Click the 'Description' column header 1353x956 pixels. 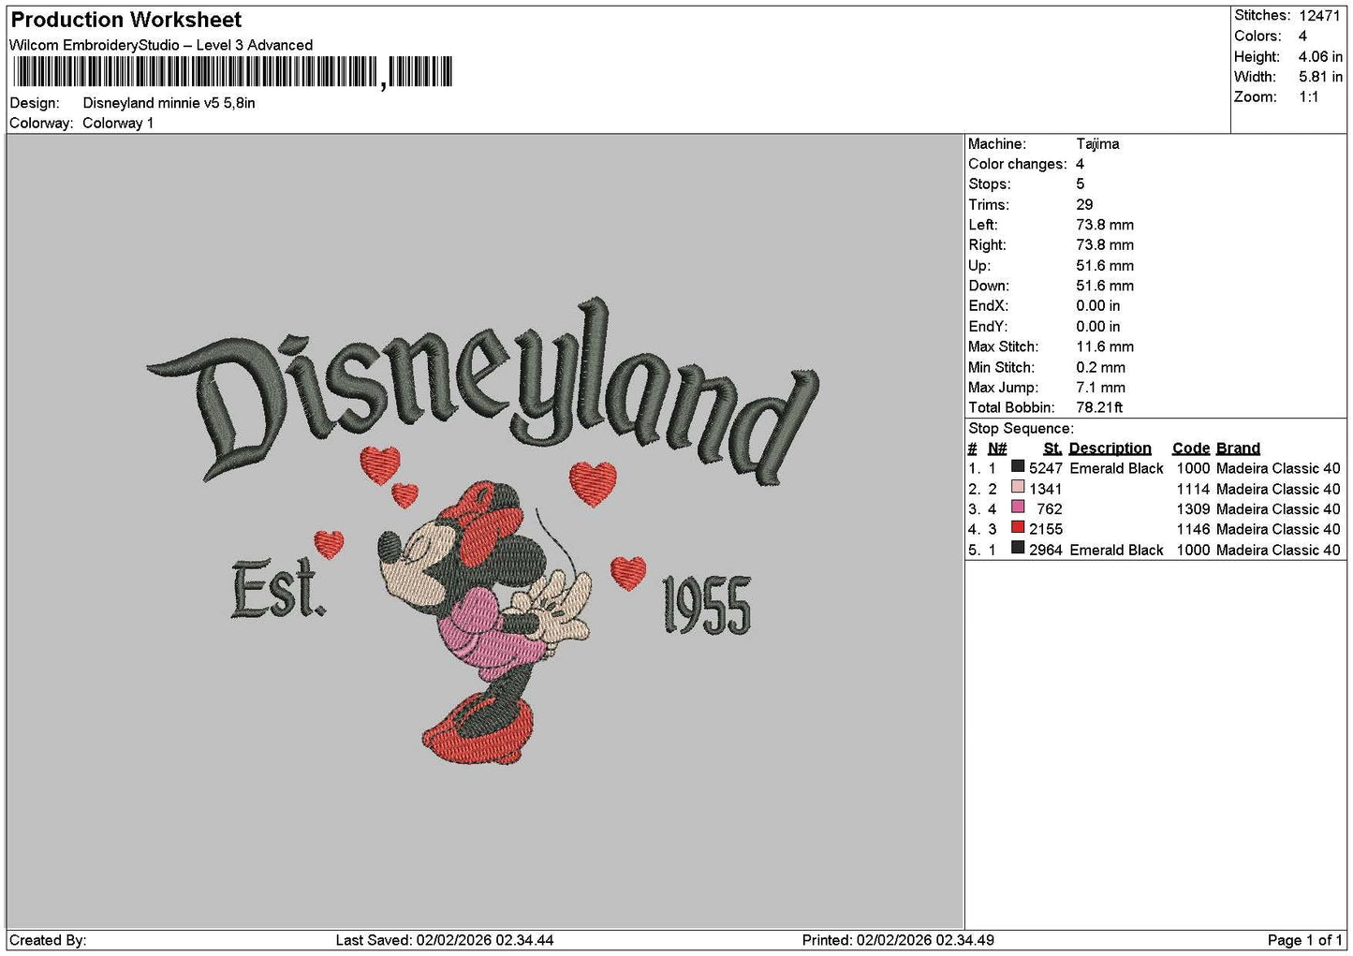click(x=1110, y=449)
